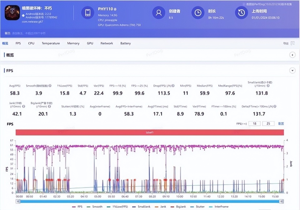300x210 pixels.
Task: Click the 重置 reset link
Action: point(281,124)
